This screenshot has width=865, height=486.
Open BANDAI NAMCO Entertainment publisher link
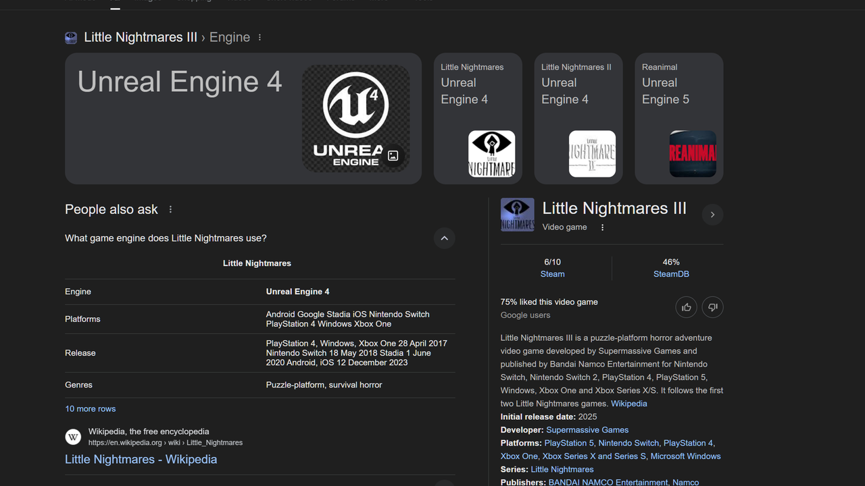608,482
